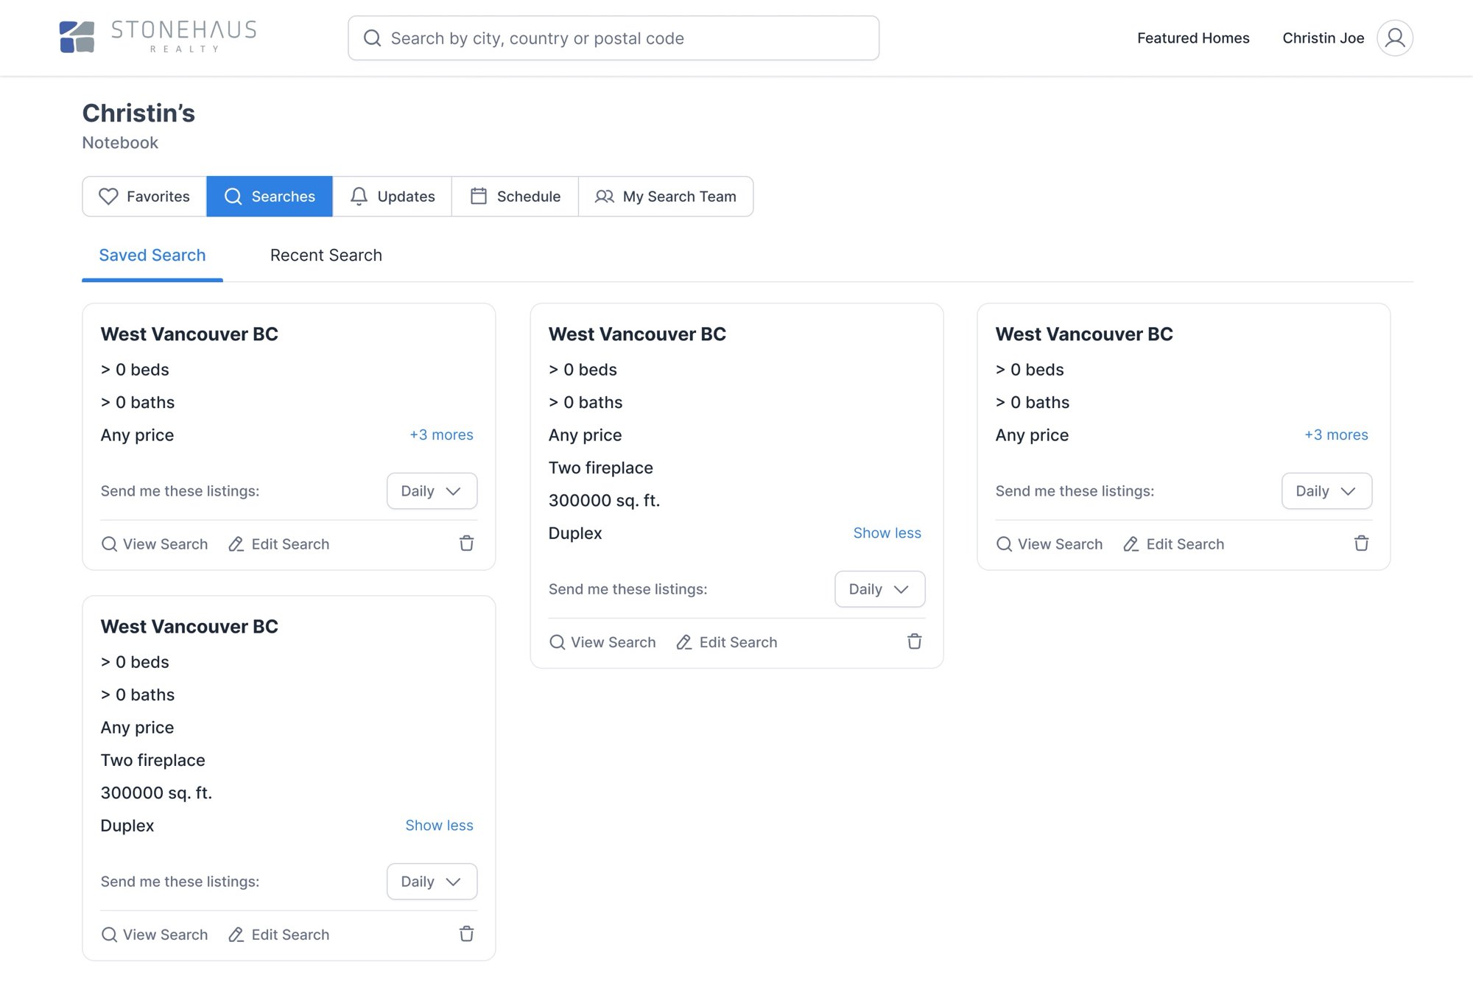This screenshot has width=1473, height=992.
Task: Select the Searches tab
Action: pyautogui.click(x=270, y=197)
